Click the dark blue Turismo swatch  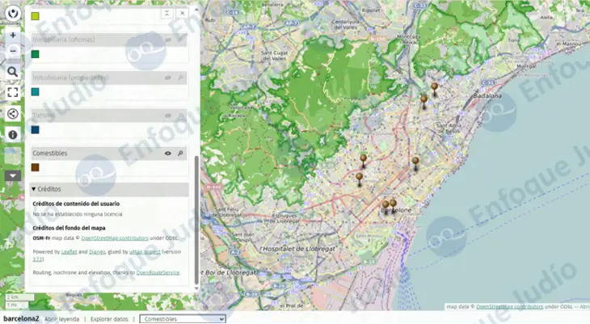[36, 130]
